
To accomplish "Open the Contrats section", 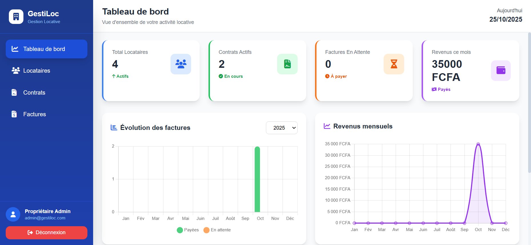I will 34,93.
